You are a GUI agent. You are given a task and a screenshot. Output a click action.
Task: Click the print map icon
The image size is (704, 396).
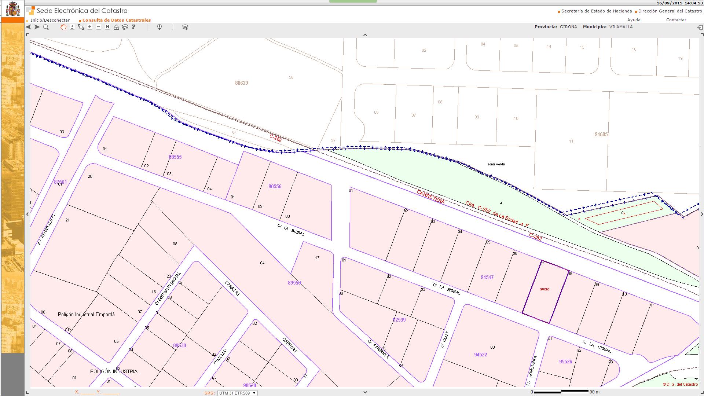(125, 27)
